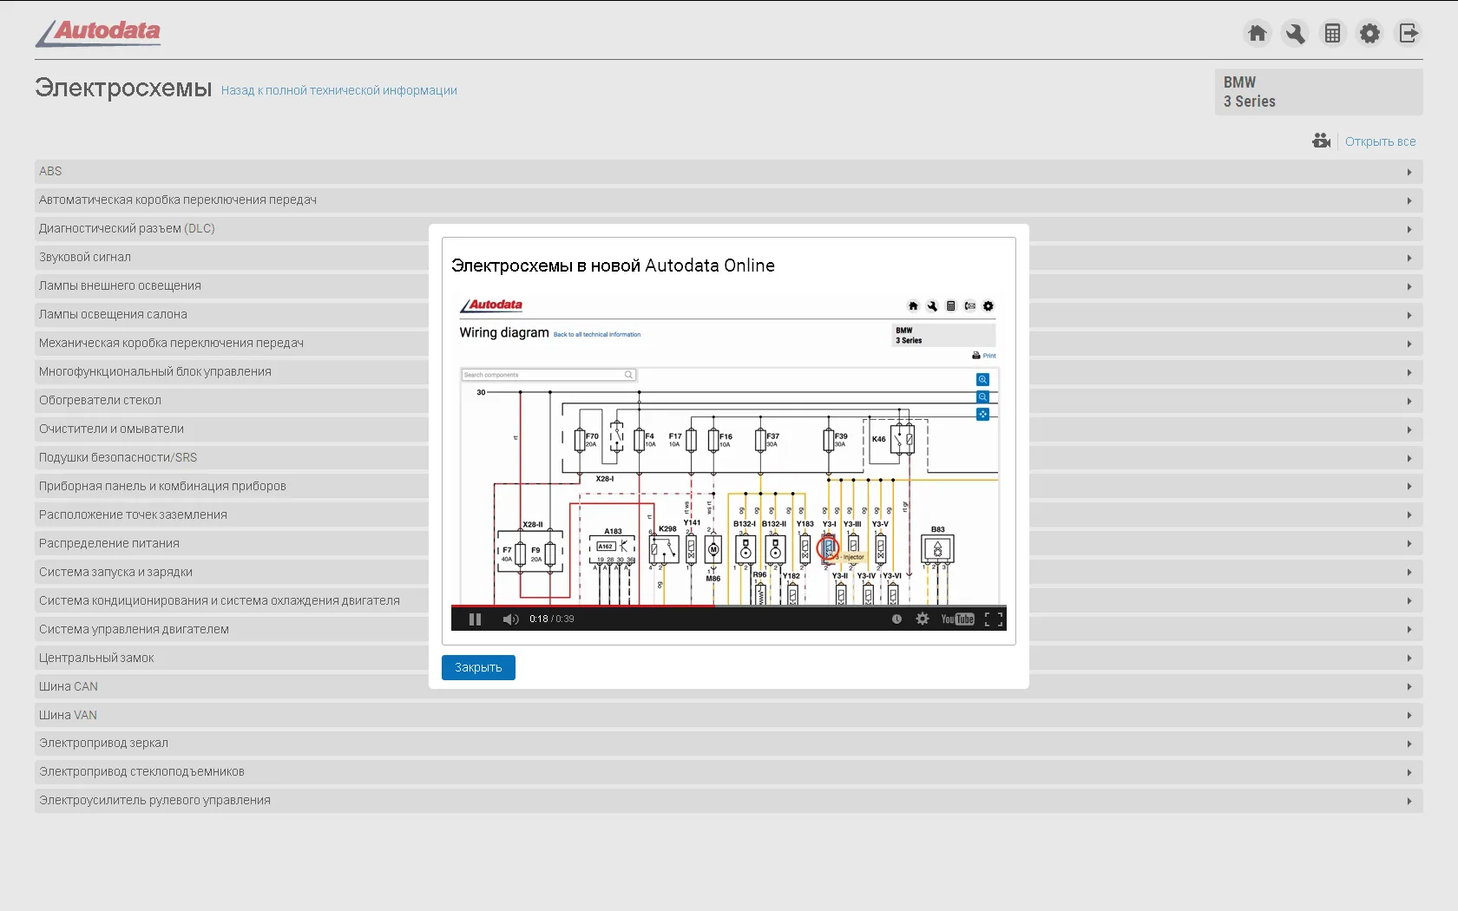Expand Лампы внешнего освещения arrow
The width and height of the screenshot is (1458, 911).
[1409, 286]
